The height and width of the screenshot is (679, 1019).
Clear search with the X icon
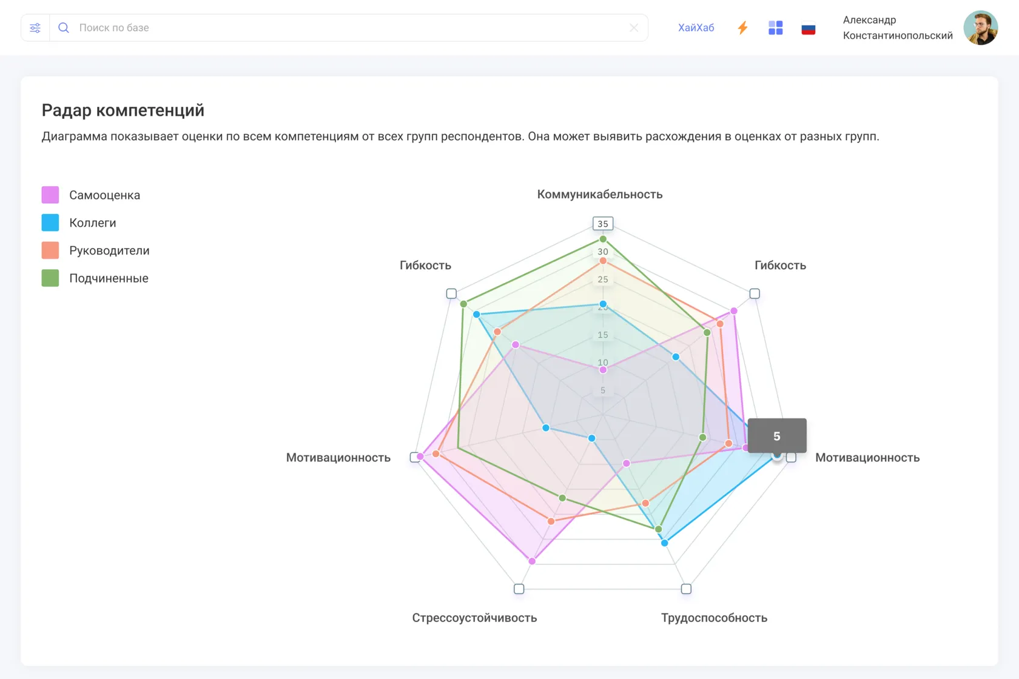click(x=634, y=28)
